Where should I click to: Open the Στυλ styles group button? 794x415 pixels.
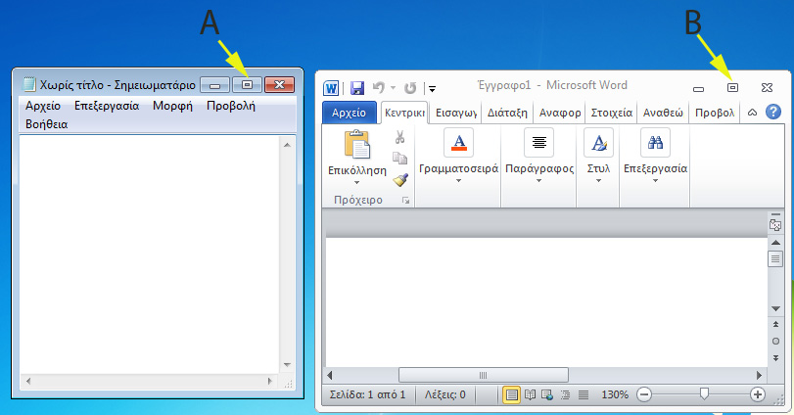point(598,155)
